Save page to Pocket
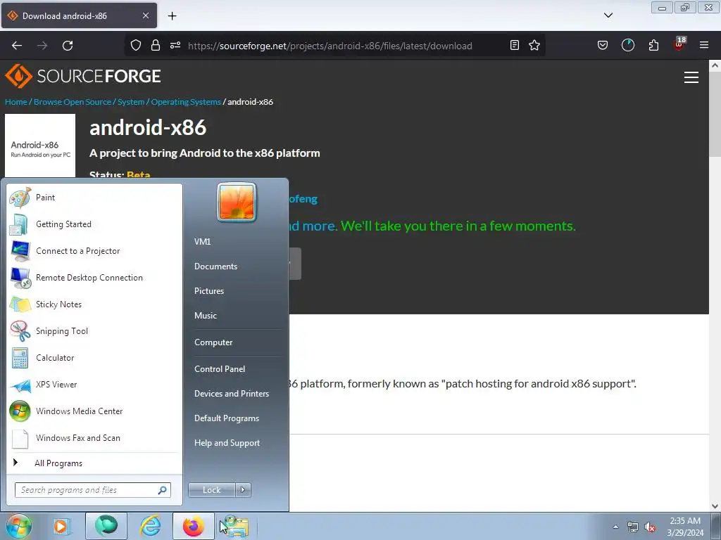Viewport: 721px width, 540px height. pos(603,46)
